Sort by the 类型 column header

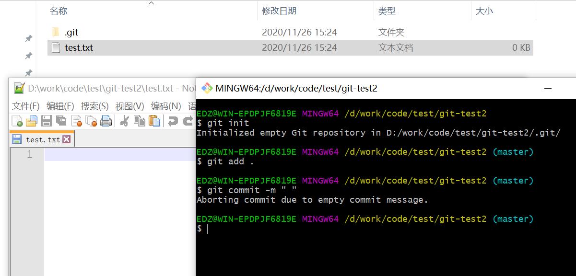coord(387,11)
